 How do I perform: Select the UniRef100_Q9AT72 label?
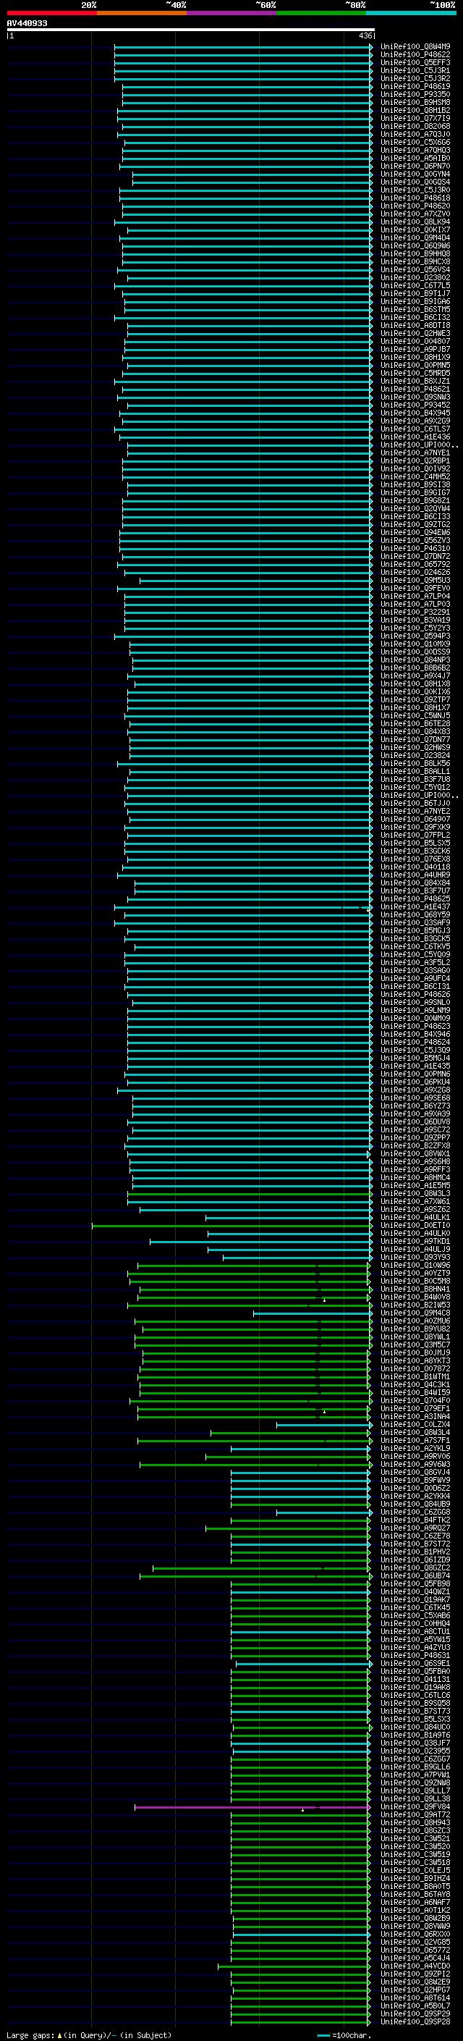(415, 1815)
